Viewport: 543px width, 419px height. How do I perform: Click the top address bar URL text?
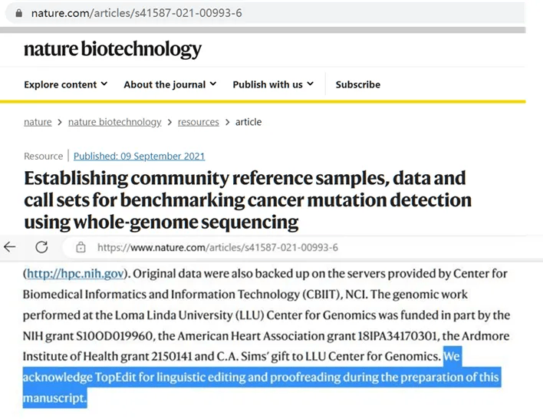(137, 13)
